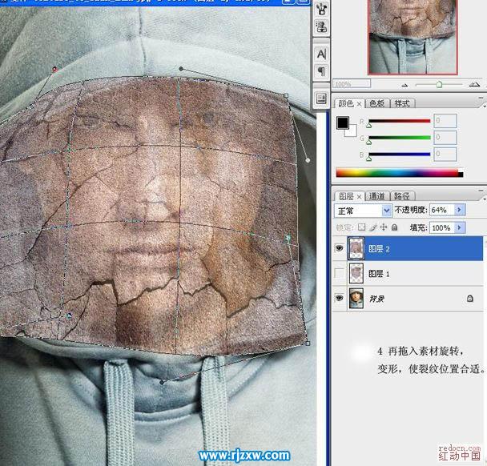
Task: Click the Navigator zoom-in large mountains icon
Action: (x=474, y=84)
